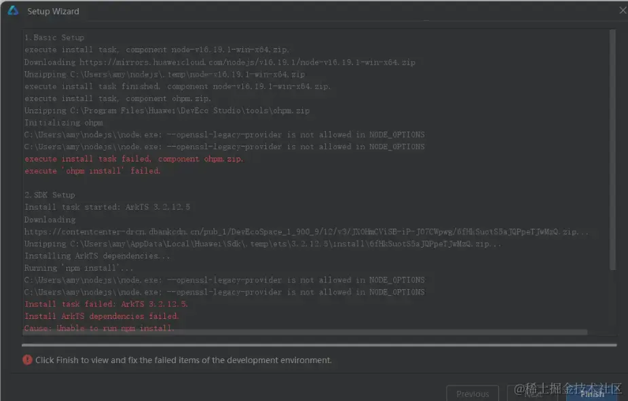The height and width of the screenshot is (401, 628).
Task: Click the setup progress bar
Action: (319, 345)
